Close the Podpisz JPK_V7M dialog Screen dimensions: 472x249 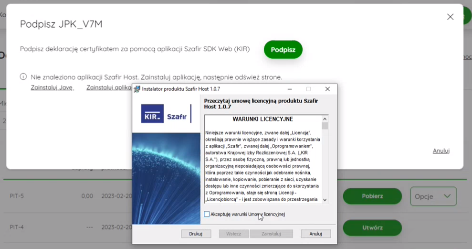450,17
